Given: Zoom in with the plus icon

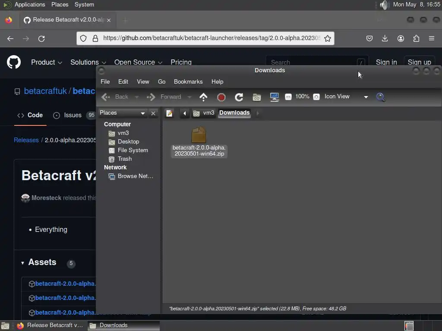Looking at the screenshot, I should [x=316, y=97].
